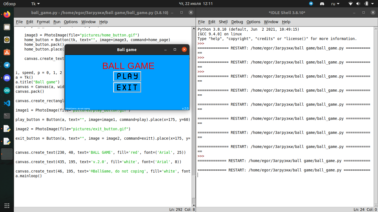The image size is (378, 212).
Task: Maximize the ball_game.py editor window
Action: point(182,12)
